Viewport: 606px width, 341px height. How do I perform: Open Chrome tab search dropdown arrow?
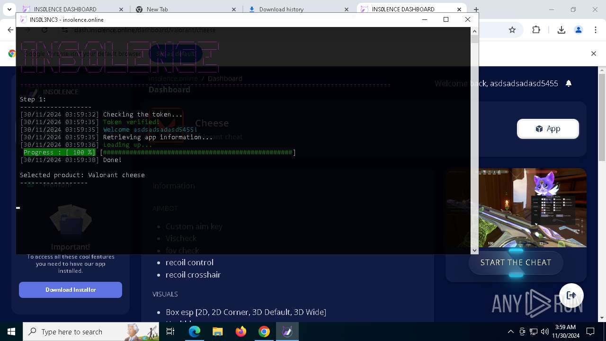[x=9, y=9]
